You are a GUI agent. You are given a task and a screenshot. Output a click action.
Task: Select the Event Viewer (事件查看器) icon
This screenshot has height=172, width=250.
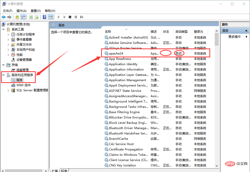coord(13,40)
